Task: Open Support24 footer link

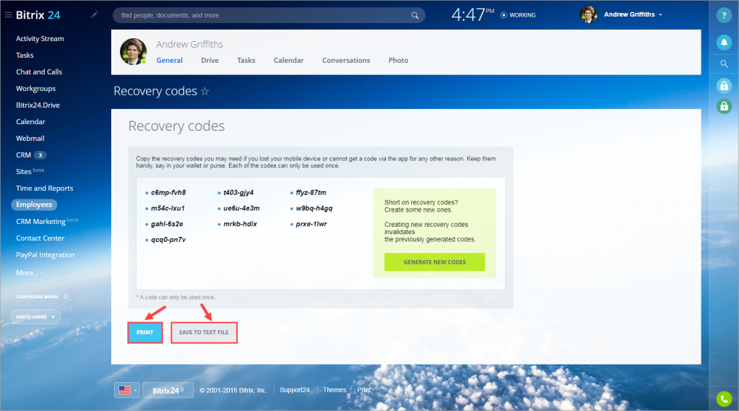Action: pos(295,390)
